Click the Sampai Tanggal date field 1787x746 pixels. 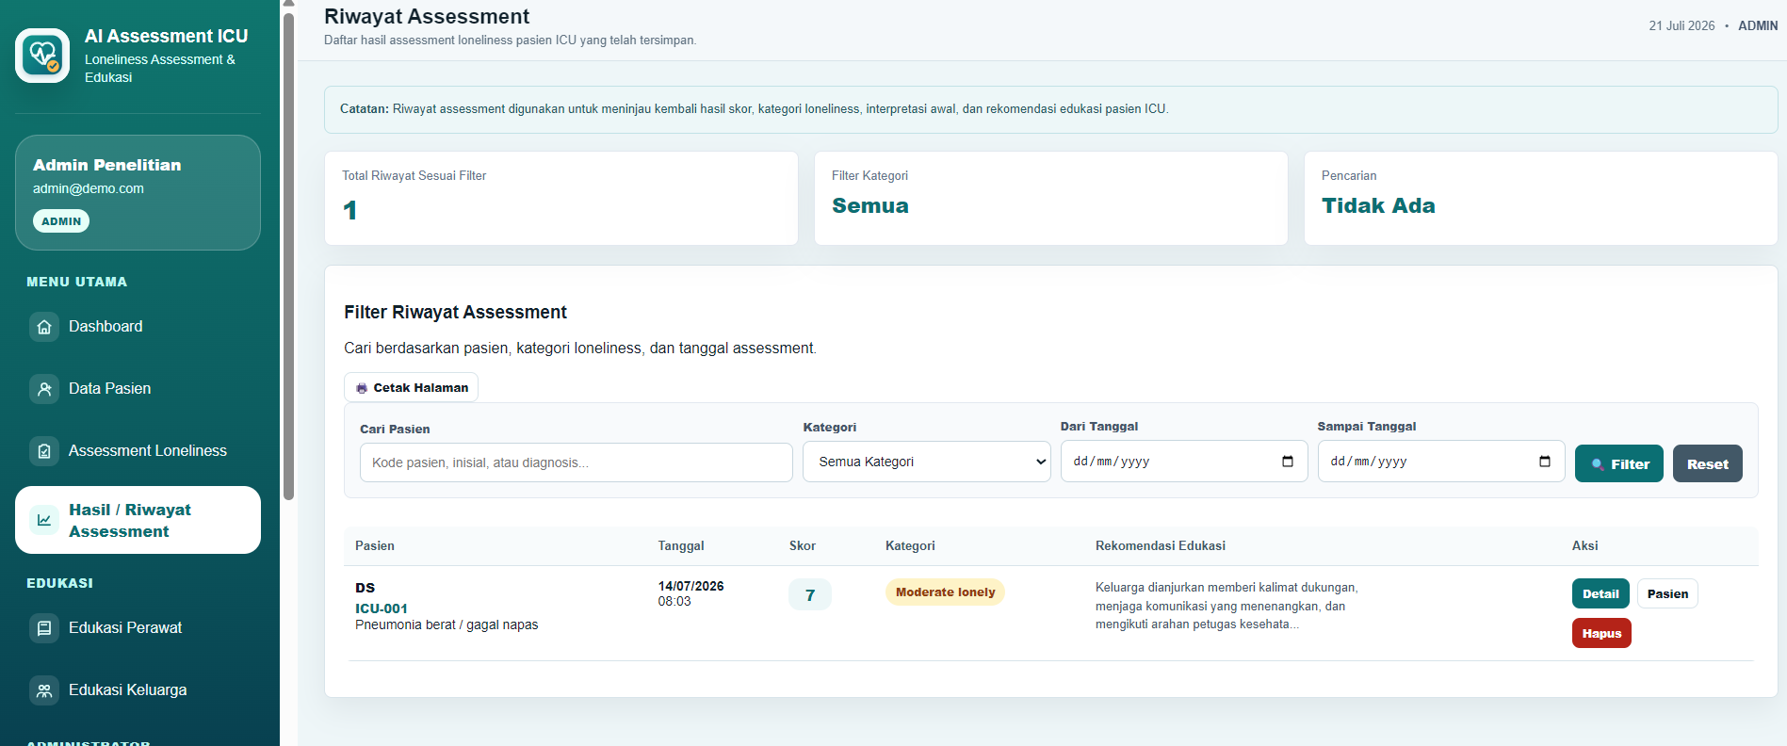pos(1441,462)
